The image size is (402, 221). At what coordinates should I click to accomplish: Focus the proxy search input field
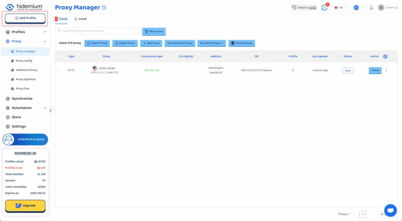tap(97, 31)
